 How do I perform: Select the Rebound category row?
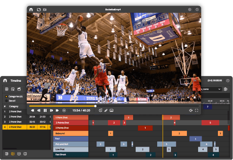click(71, 133)
